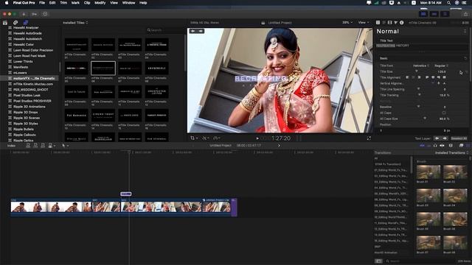Select Manifesto in the titles sidebar
This screenshot has height=265, width=472.
(21, 67)
